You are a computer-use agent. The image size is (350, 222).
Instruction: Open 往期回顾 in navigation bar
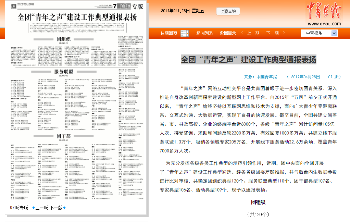[169, 33]
